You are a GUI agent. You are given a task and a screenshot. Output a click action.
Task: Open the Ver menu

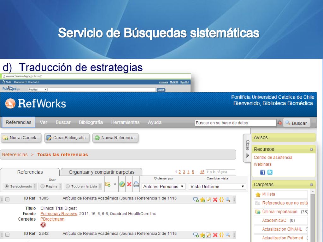tap(44, 122)
